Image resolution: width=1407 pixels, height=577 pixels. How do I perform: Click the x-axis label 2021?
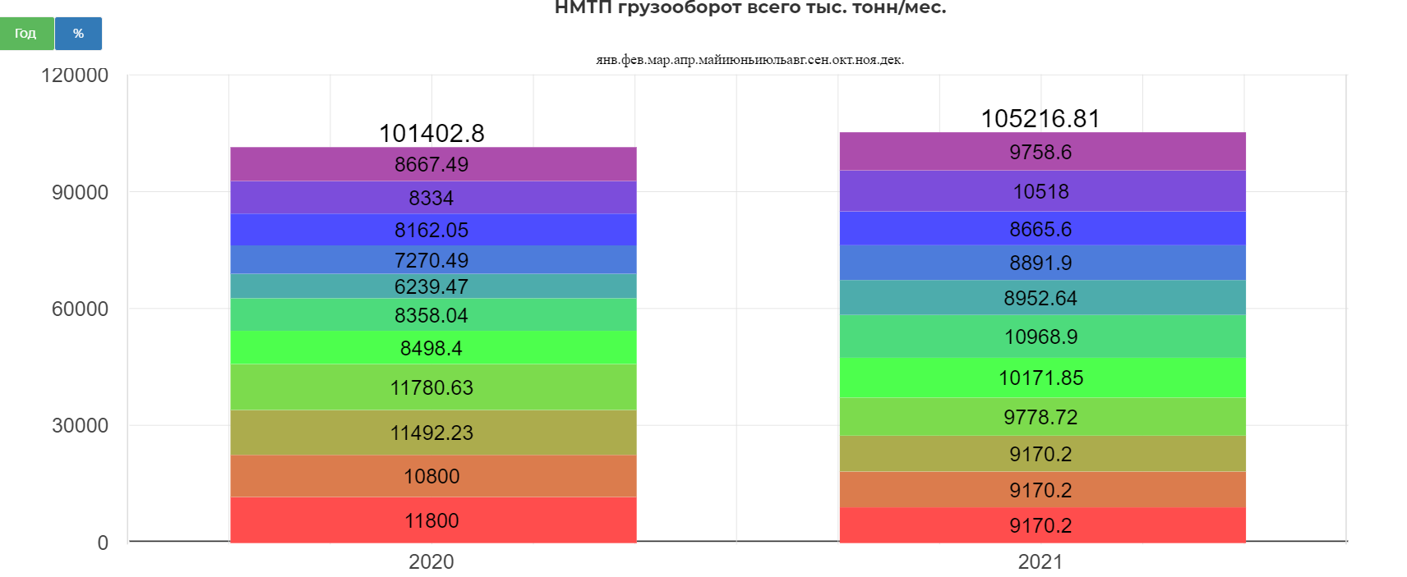pyautogui.click(x=1040, y=561)
